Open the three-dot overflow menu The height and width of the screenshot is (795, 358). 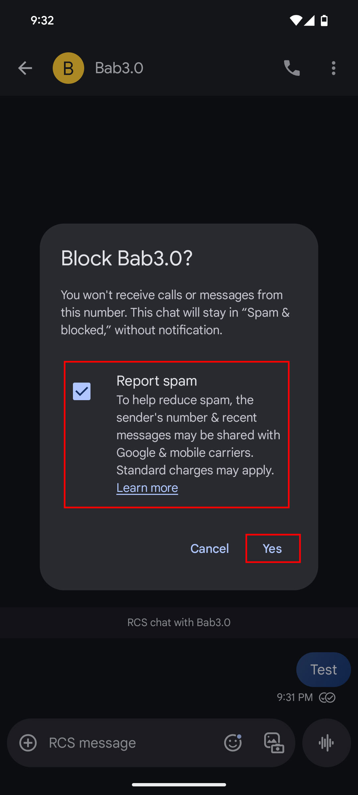pos(333,68)
